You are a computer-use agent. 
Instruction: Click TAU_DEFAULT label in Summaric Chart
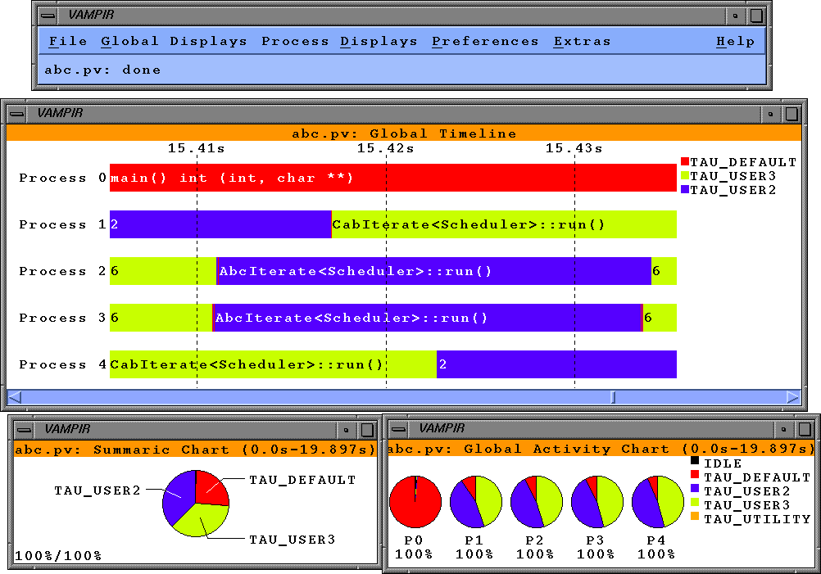[x=302, y=480]
